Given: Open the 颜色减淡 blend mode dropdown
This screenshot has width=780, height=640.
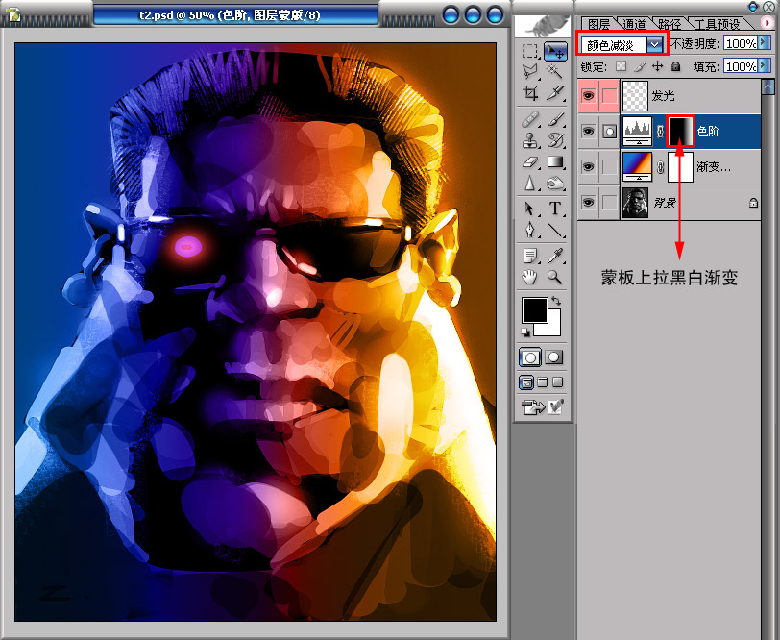Looking at the screenshot, I should [655, 45].
